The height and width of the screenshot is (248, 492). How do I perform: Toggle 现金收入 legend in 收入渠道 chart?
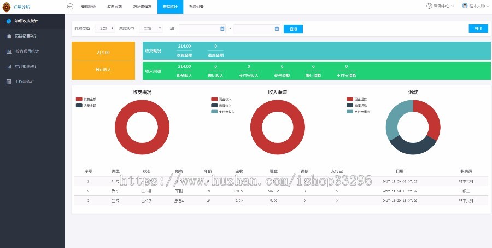click(221, 99)
